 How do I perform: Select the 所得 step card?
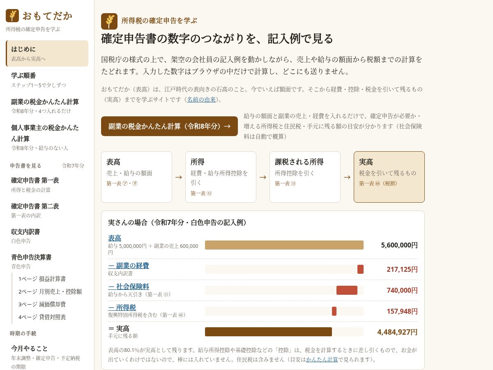point(221,177)
